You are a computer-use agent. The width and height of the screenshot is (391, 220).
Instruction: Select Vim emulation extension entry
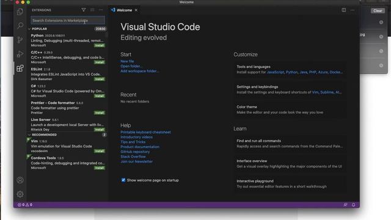coord(68,146)
